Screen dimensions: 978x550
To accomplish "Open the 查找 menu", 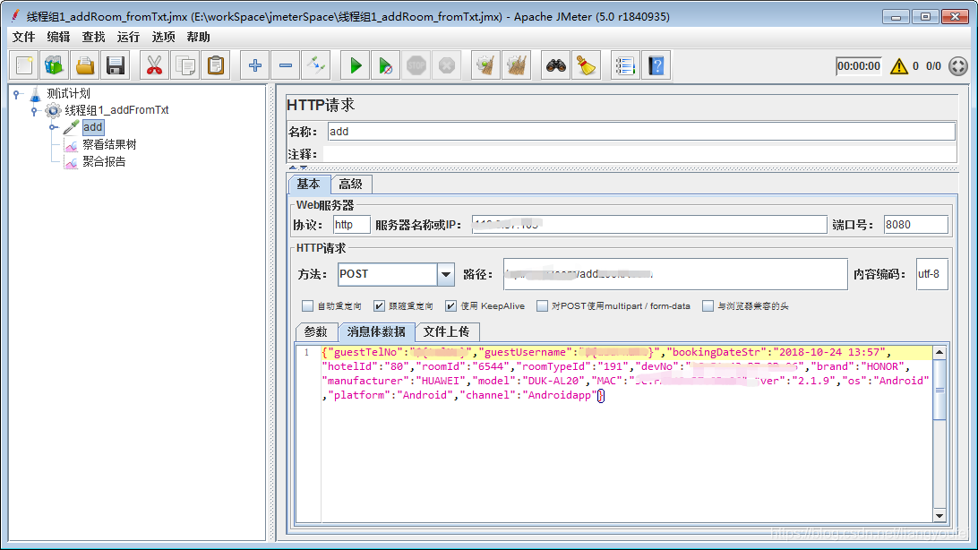I will tap(93, 37).
